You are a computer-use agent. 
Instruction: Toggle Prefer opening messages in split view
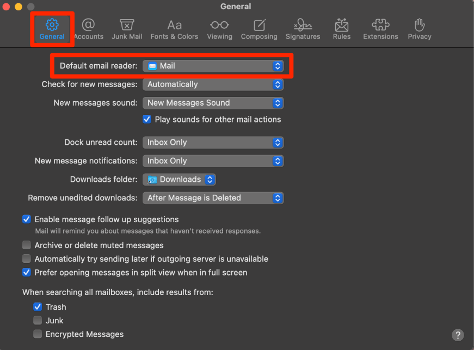[x=27, y=272]
